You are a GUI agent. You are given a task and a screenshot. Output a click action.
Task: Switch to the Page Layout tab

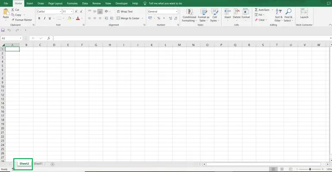(x=55, y=3)
